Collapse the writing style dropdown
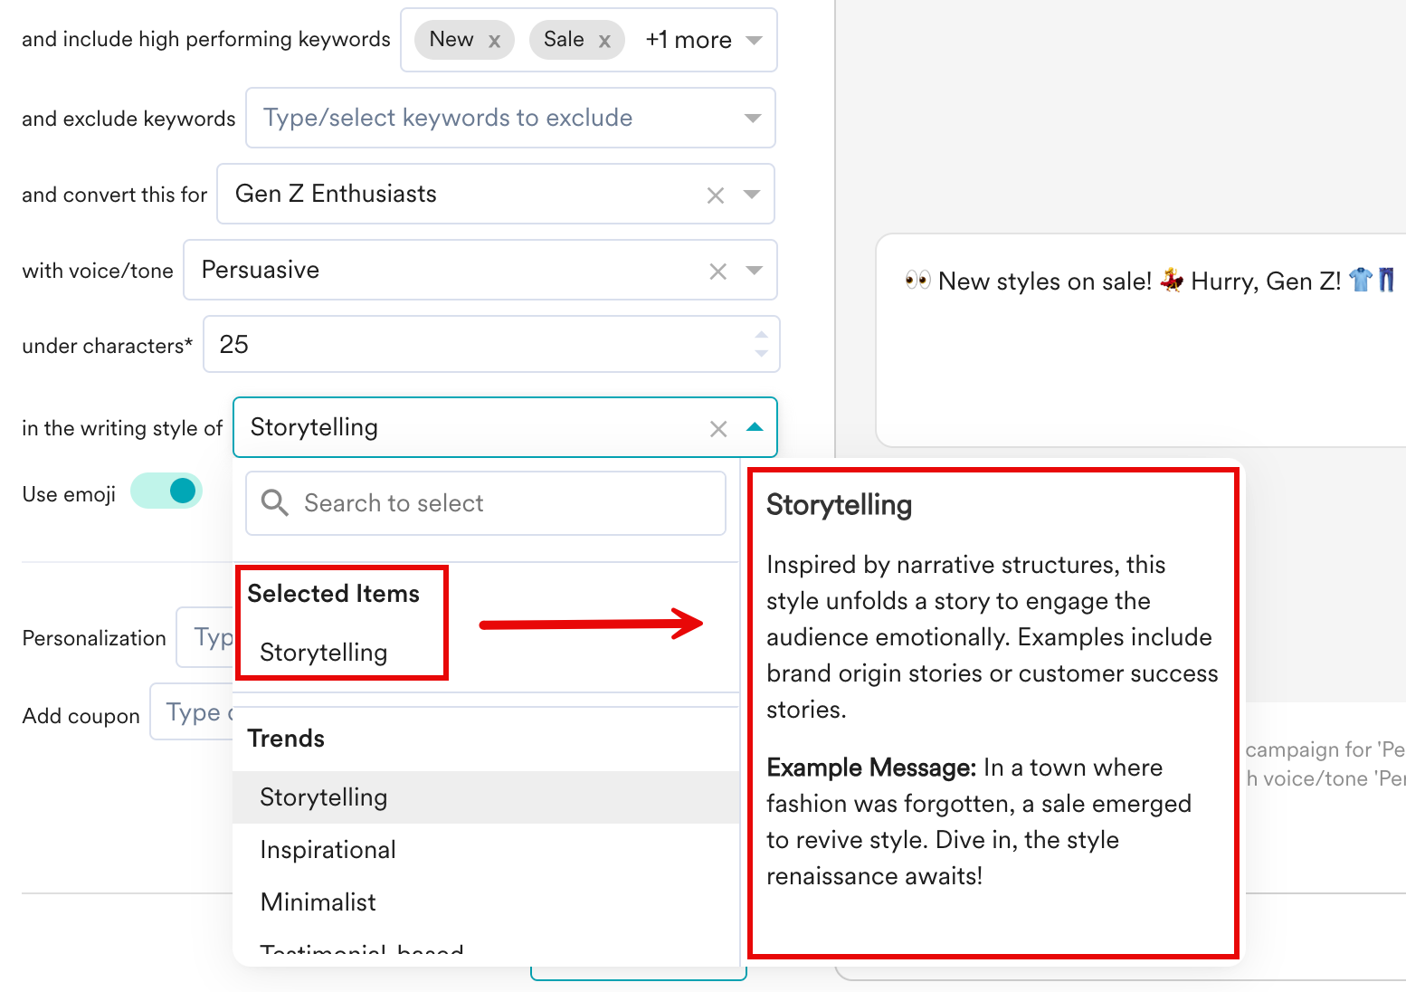 pyautogui.click(x=754, y=428)
